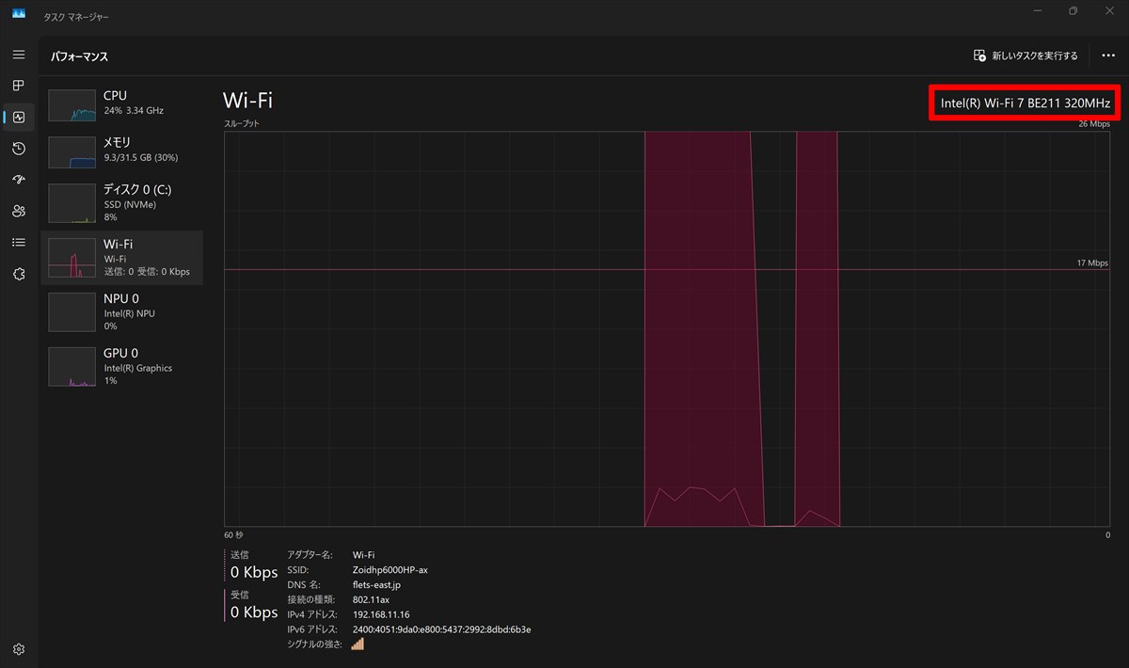This screenshot has width=1129, height=668.
Task: Select the memory performance item
Action: [x=122, y=151]
